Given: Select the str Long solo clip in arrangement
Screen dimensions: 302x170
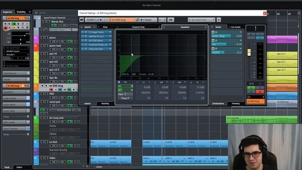Looking at the screenshot, I should click(x=262, y=119).
